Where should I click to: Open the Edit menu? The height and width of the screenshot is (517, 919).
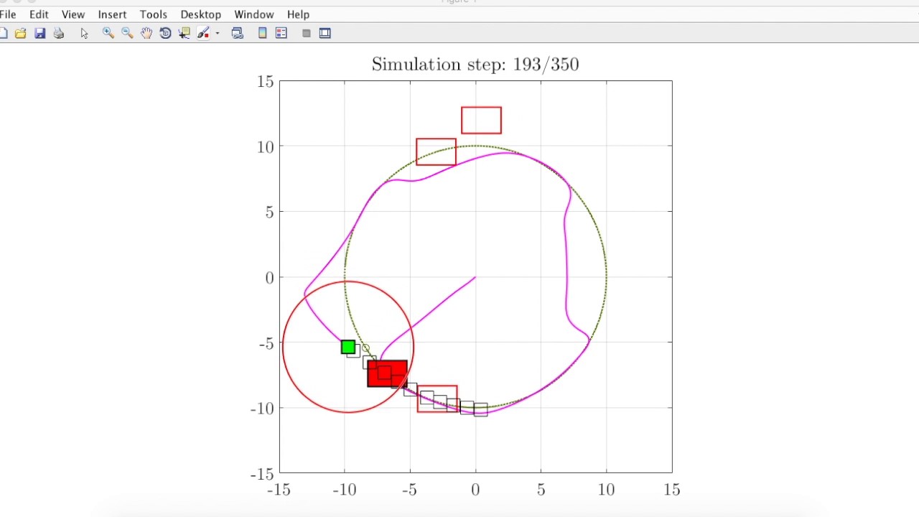(39, 14)
